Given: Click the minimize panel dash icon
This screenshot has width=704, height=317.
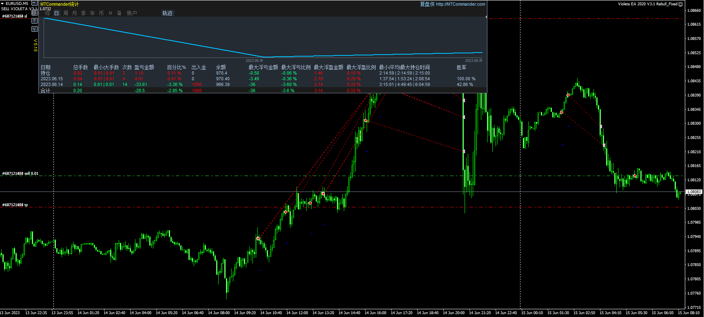Looking at the screenshot, I should [35, 3].
